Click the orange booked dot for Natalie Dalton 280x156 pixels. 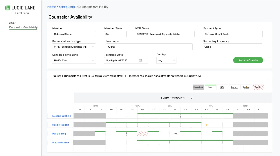coord(207,125)
